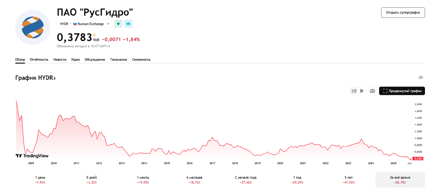
Task: Click the TradingView logo on chart
Action: click(x=32, y=156)
